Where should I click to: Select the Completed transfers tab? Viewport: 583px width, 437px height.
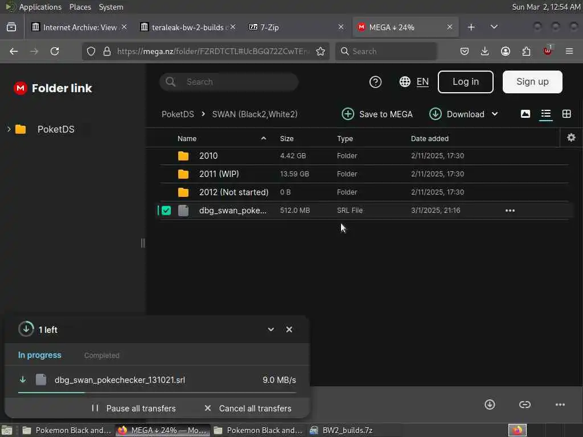coord(102,356)
